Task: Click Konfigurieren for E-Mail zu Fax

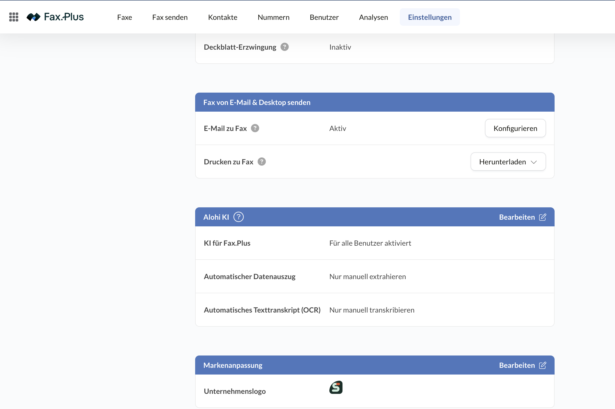Action: click(x=515, y=128)
